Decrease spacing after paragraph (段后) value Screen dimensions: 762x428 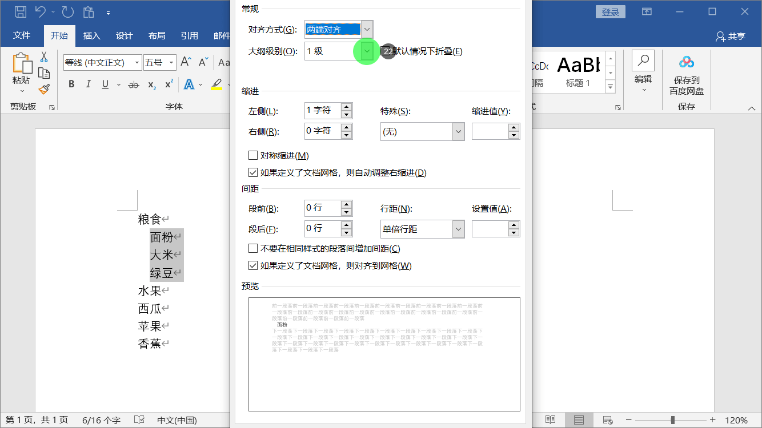point(346,233)
